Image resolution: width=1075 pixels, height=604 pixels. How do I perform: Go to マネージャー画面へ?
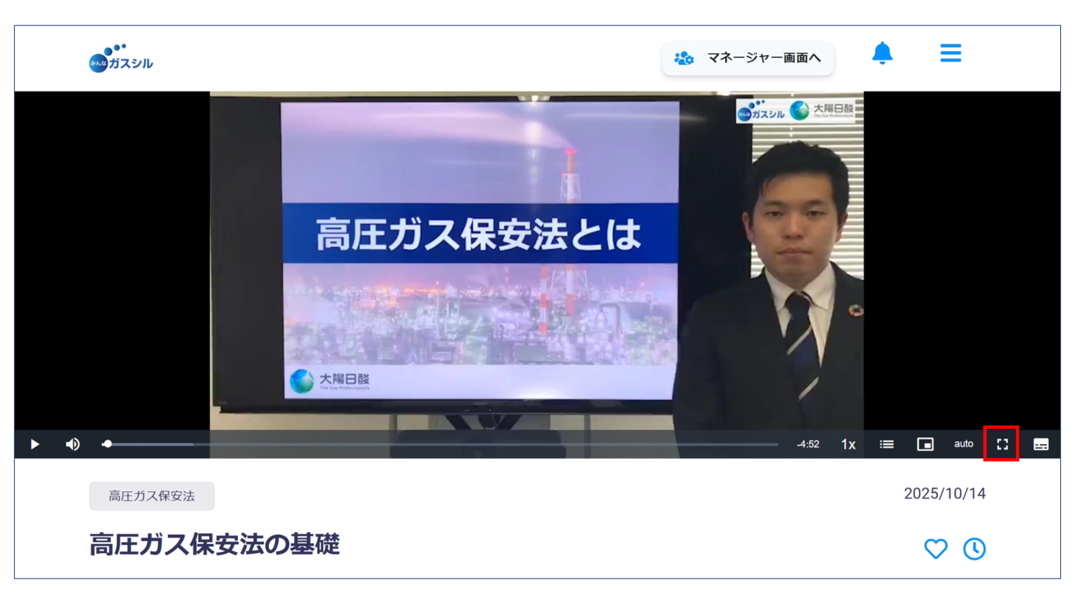point(748,58)
